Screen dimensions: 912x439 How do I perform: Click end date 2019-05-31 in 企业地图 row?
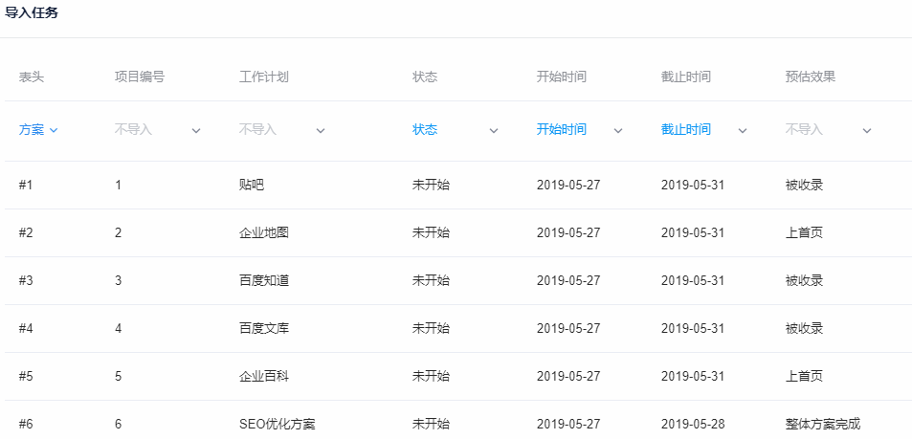[693, 233]
